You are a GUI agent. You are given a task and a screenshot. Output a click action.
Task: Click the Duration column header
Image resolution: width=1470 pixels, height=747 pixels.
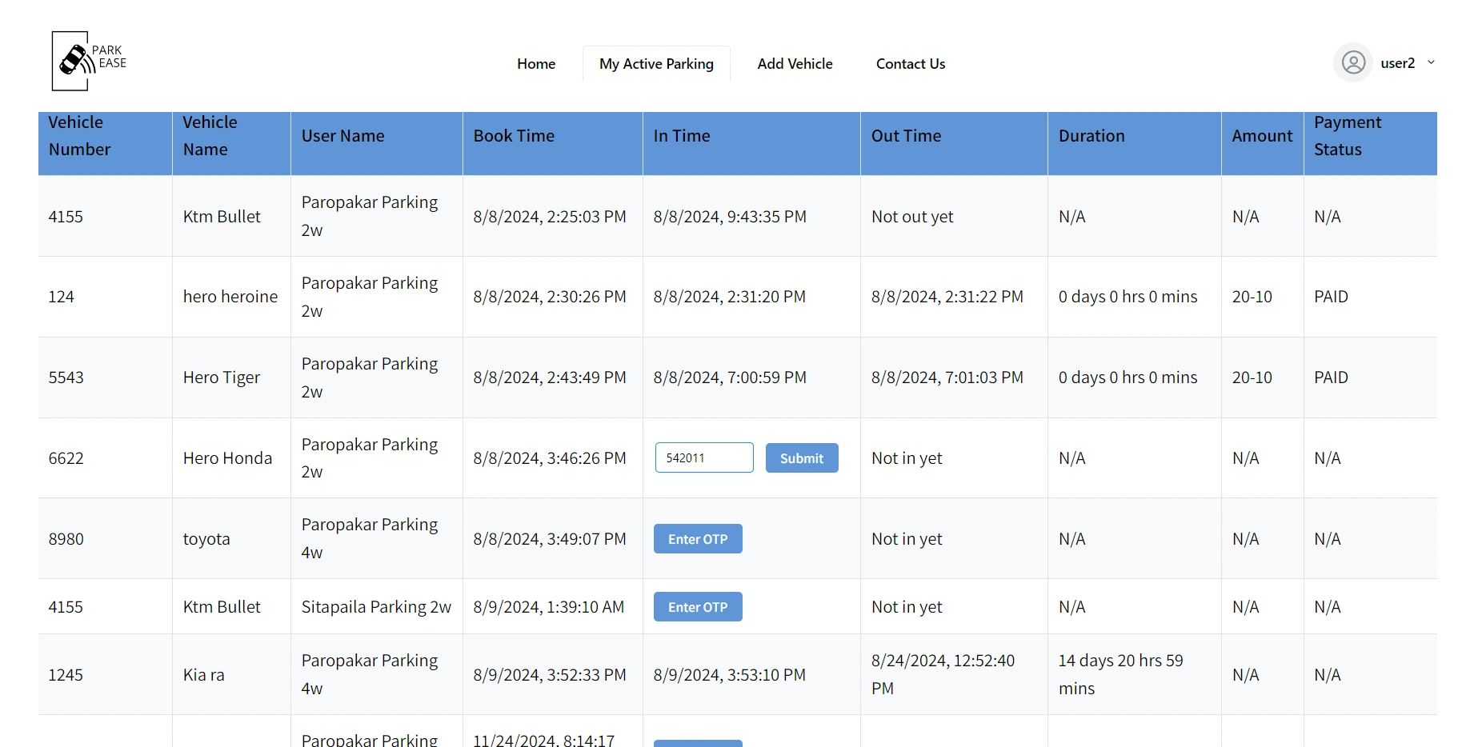(1091, 136)
